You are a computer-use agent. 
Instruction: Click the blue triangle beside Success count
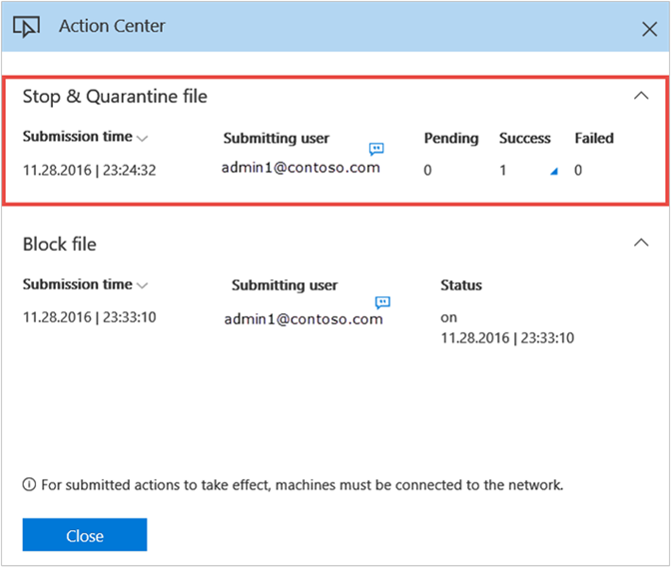tap(553, 172)
